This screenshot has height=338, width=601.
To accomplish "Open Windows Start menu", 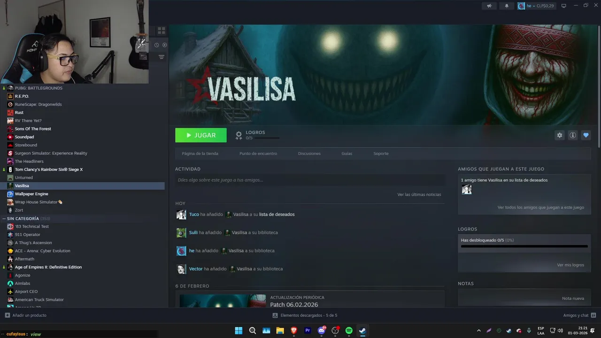I will tap(239, 330).
